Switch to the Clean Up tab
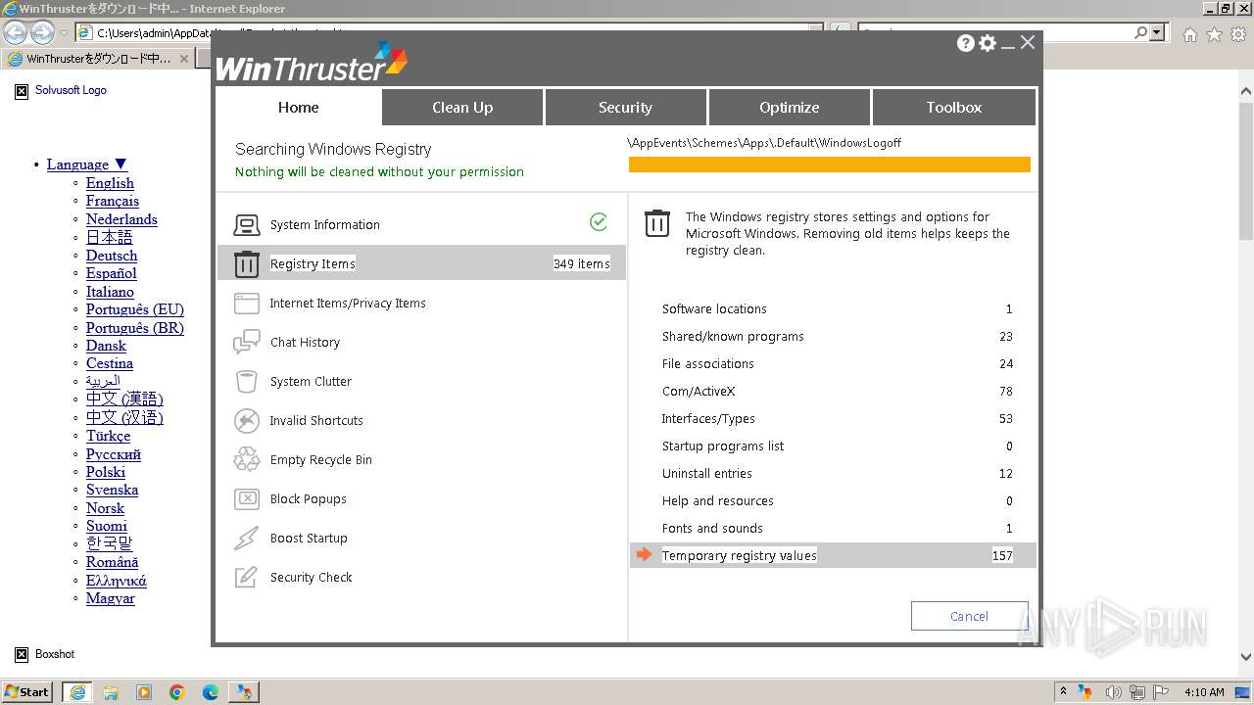This screenshot has height=705, width=1254. (x=462, y=108)
